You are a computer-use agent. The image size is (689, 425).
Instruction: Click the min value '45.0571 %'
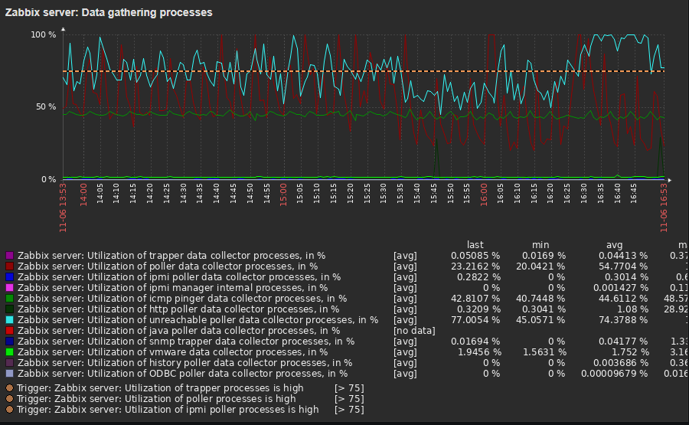tap(540, 320)
